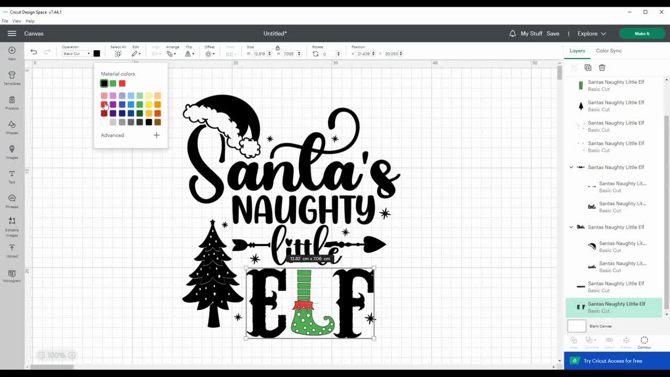Adjust the Rotate value stepper
This screenshot has height=377, width=670.
tap(338, 54)
